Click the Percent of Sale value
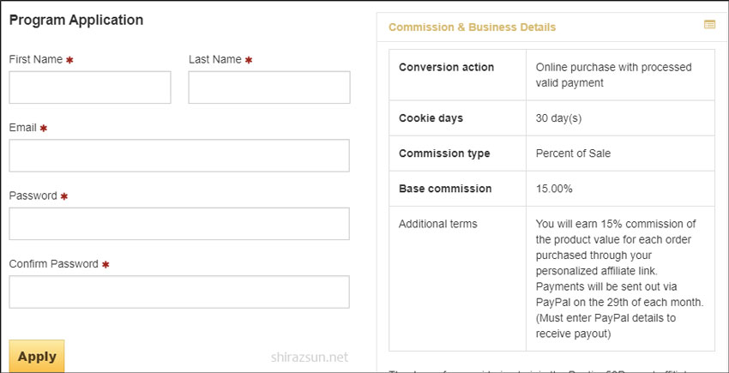Image resolution: width=729 pixels, height=373 pixels. point(573,153)
